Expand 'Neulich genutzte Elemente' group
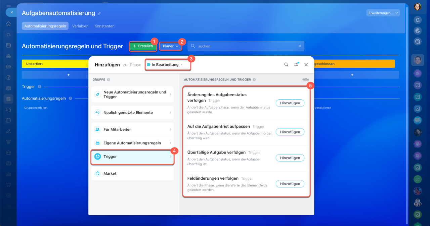 132,113
